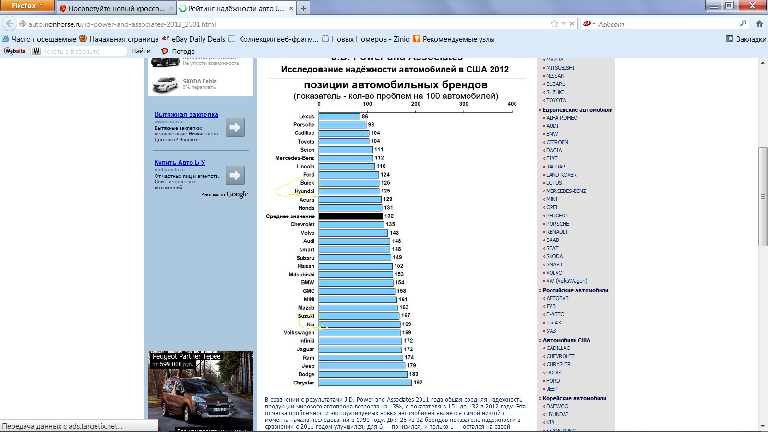Open the NISSAN sidebar link

(555, 76)
